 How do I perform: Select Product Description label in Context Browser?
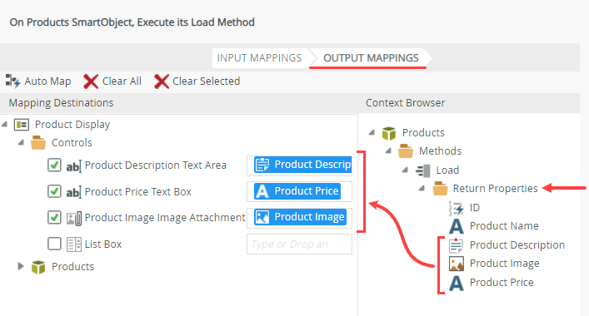pyautogui.click(x=517, y=245)
